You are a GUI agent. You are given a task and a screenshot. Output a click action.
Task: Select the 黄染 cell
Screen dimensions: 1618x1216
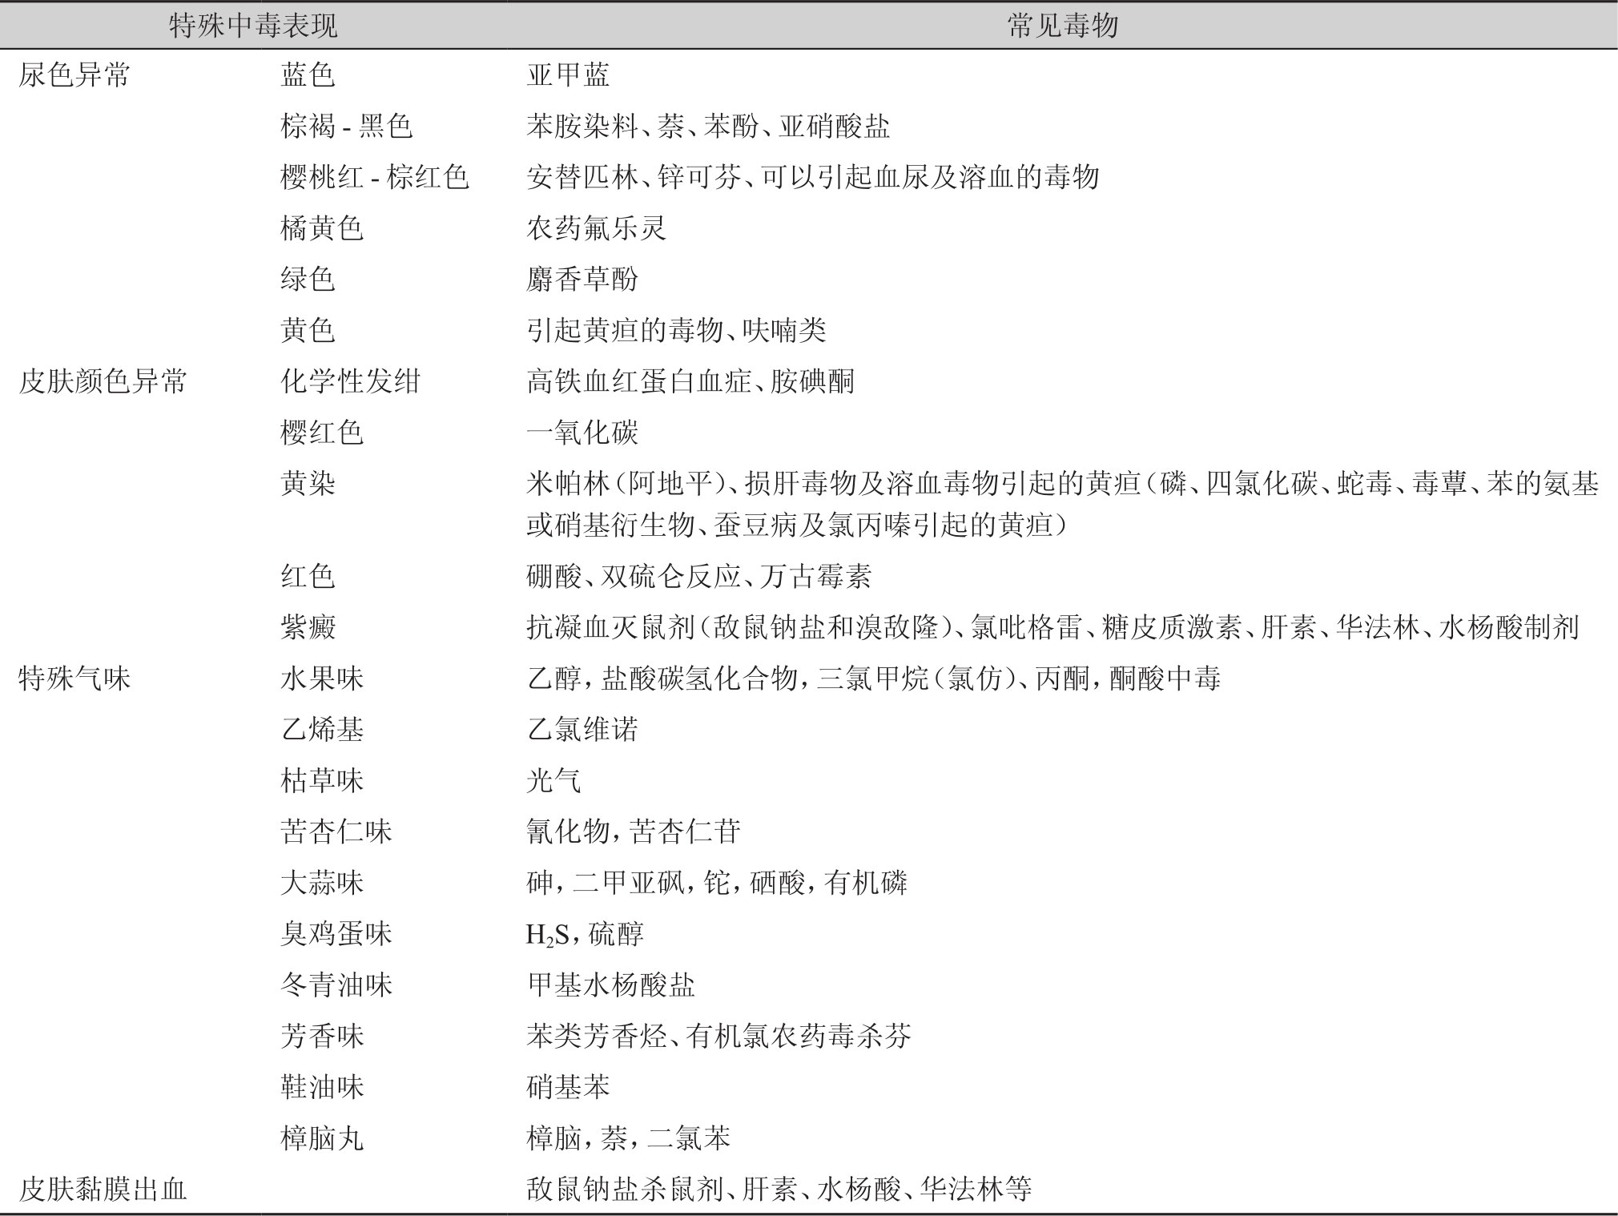(x=308, y=484)
